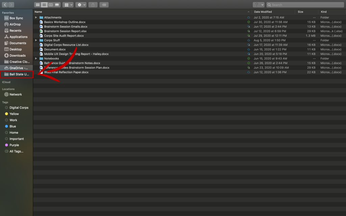The image size is (346, 216).
Task: Go back with the back arrow
Action: (5, 5)
